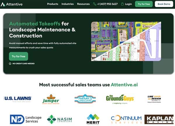Click Automated Takeoffs heading text
This screenshot has width=175, height=126.
tap(35, 24)
